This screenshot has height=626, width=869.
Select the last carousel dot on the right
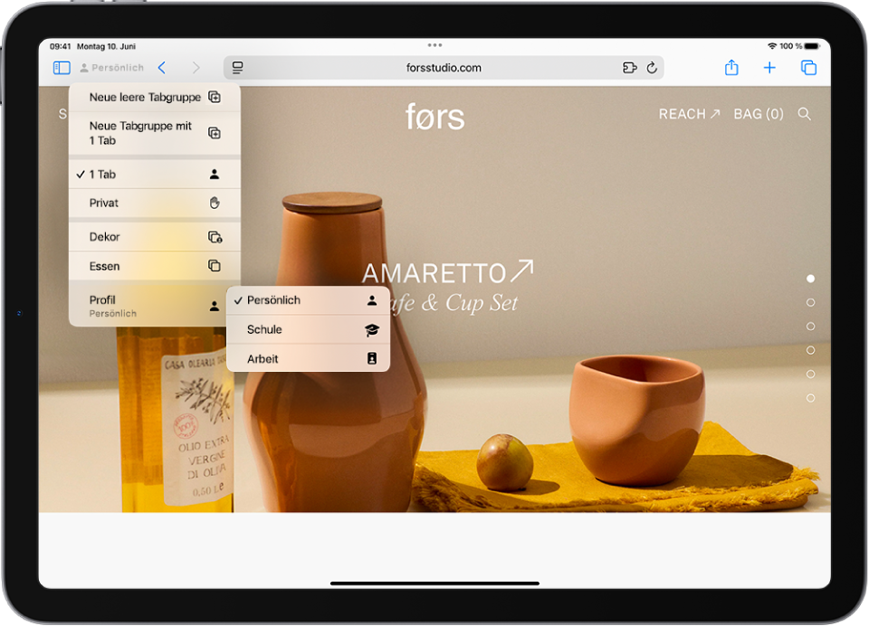(810, 396)
